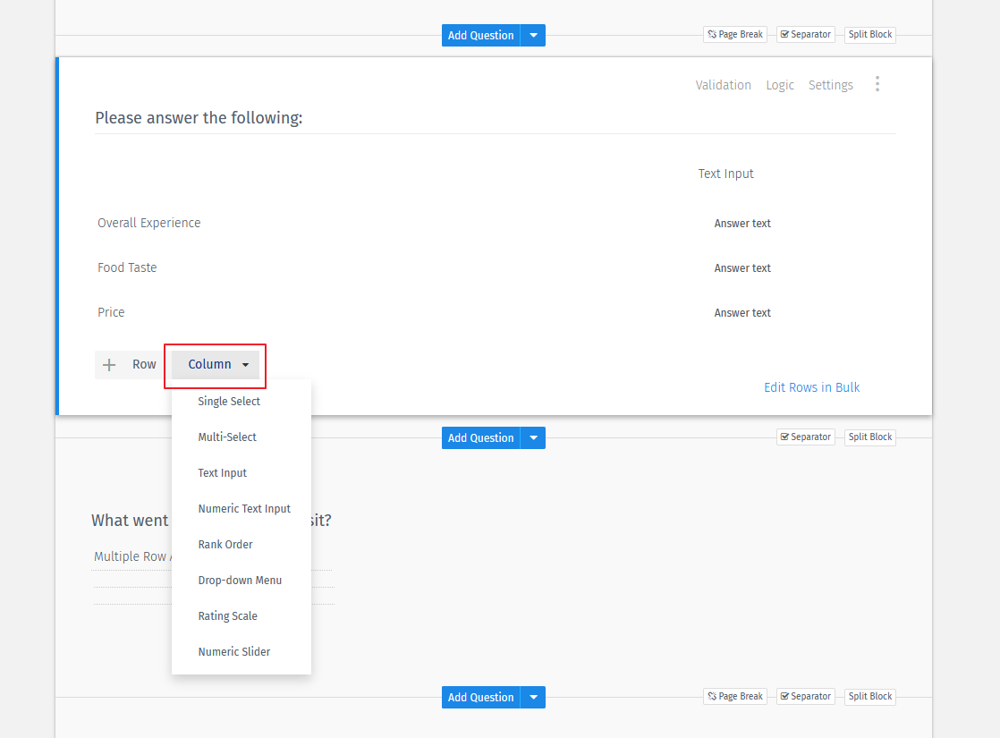Open the bottom Add Question dropdown arrow
Screen dimensions: 1000x738
point(533,697)
